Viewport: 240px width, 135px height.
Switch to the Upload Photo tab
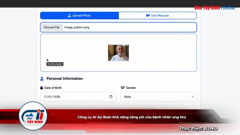(x=79, y=15)
